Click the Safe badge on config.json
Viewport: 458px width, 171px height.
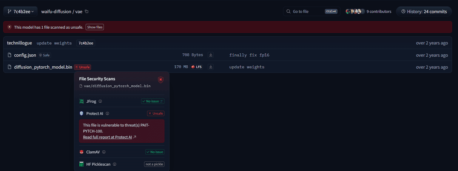(x=44, y=55)
